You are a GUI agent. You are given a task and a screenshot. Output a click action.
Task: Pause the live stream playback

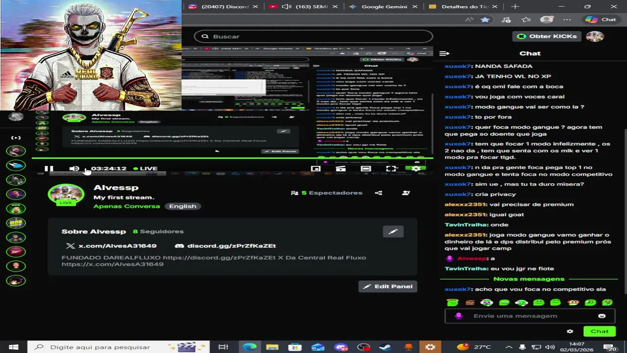(x=49, y=169)
